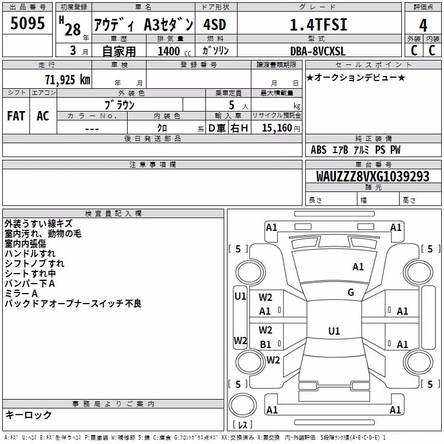The image size is (444, 444).
Task: Click spare tire circle above レス
Action: click(243, 405)
